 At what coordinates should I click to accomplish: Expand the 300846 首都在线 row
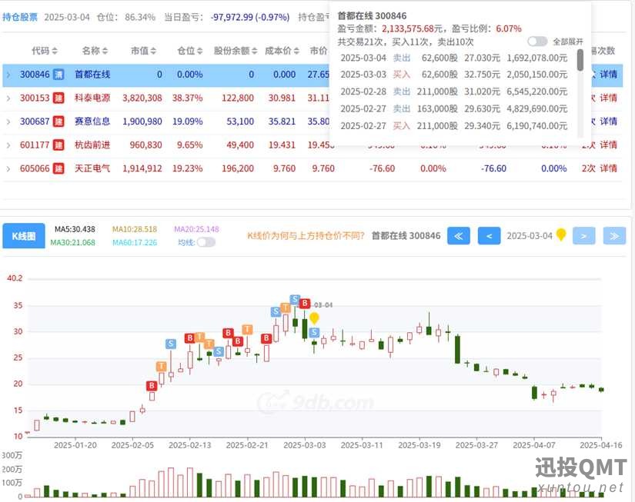pyautogui.click(x=8, y=75)
